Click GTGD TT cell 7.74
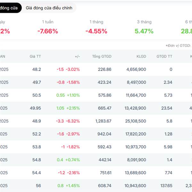Screen dimensions: 192x192 click(169, 173)
